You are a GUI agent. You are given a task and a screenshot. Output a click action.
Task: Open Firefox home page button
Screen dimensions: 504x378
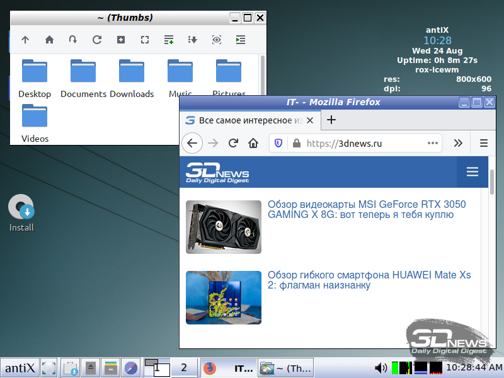coord(253,143)
